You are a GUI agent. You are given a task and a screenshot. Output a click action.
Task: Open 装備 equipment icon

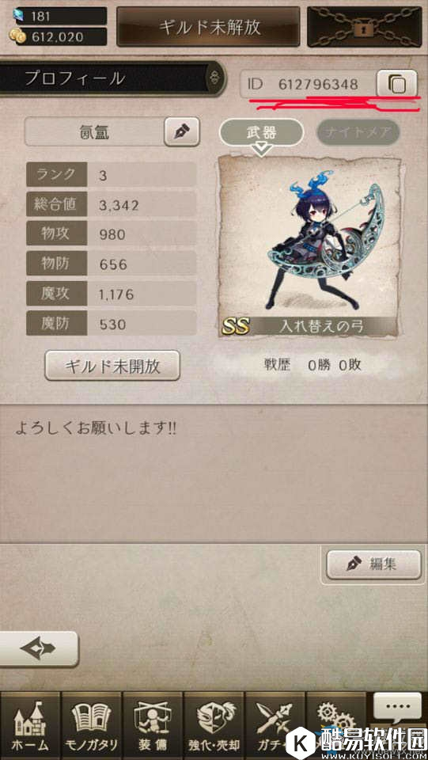pos(153,725)
